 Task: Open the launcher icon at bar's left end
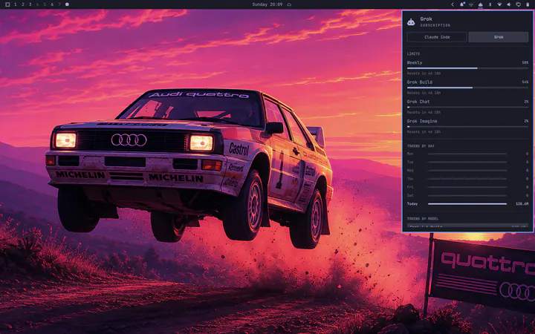[x=7, y=4]
